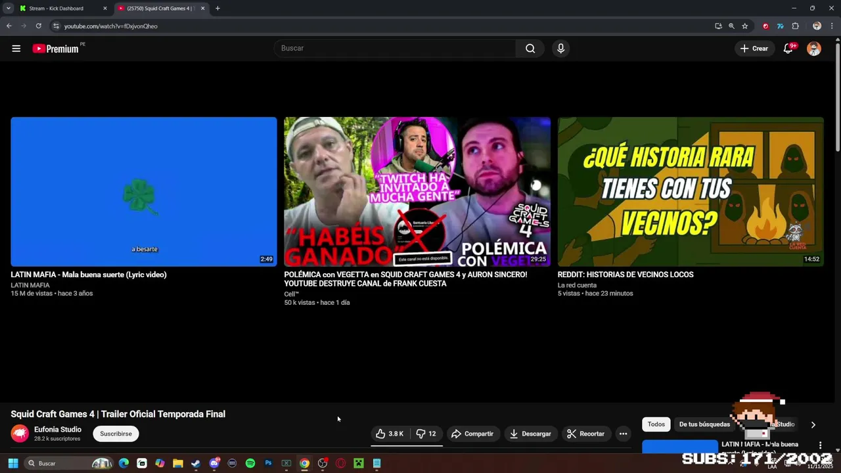Viewport: 841px width, 473px height.
Task: Open POLÉMICA con VEGETTA video thumbnail
Action: point(417,192)
